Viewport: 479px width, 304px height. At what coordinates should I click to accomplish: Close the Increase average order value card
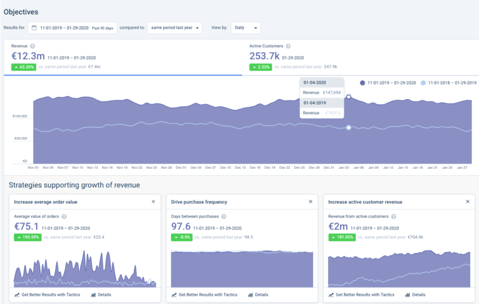[153, 202]
